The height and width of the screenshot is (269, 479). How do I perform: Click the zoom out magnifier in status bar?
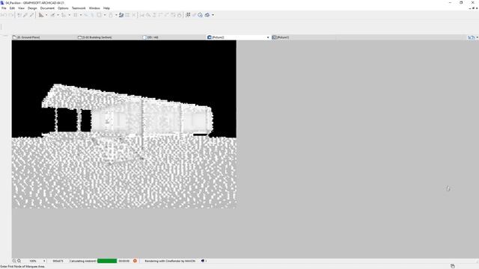pyautogui.click(x=14, y=261)
